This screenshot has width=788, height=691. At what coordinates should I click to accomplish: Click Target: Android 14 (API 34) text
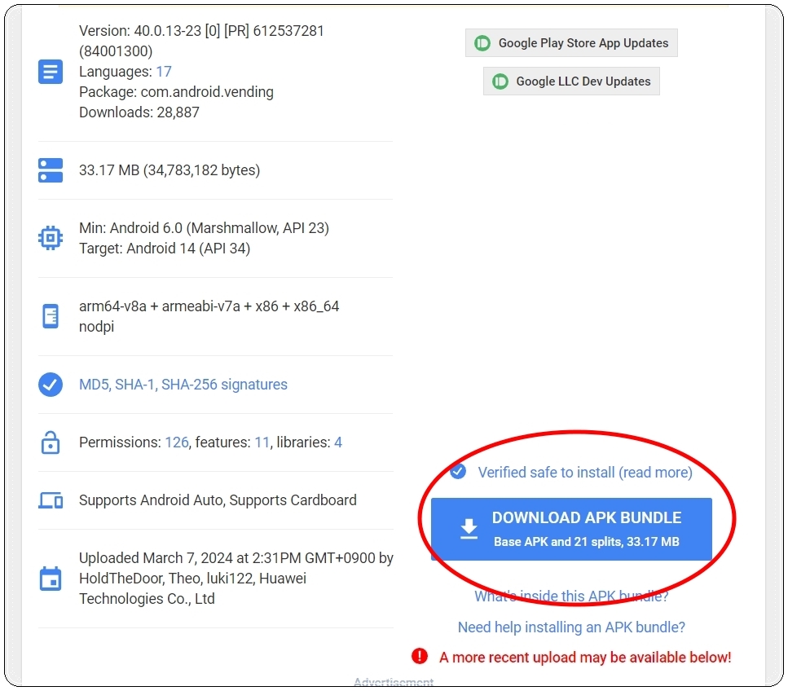(x=165, y=249)
